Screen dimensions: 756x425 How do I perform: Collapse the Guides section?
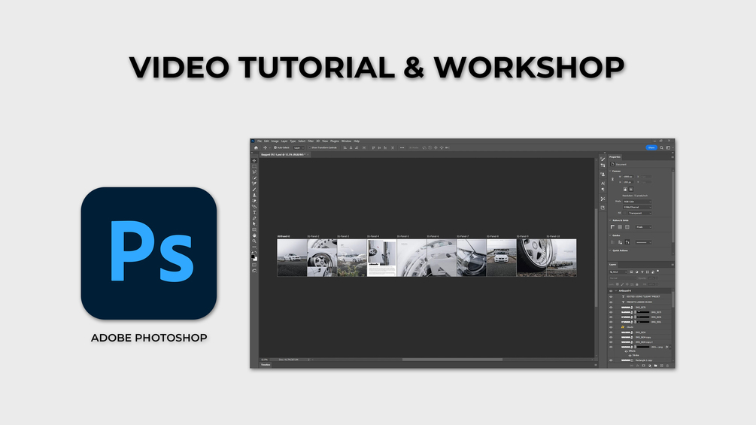610,235
